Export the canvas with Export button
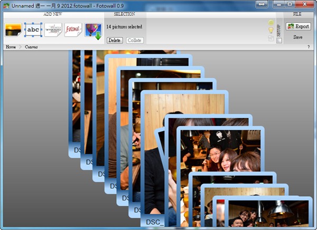Screen dimensions: 317x230 click(x=298, y=26)
